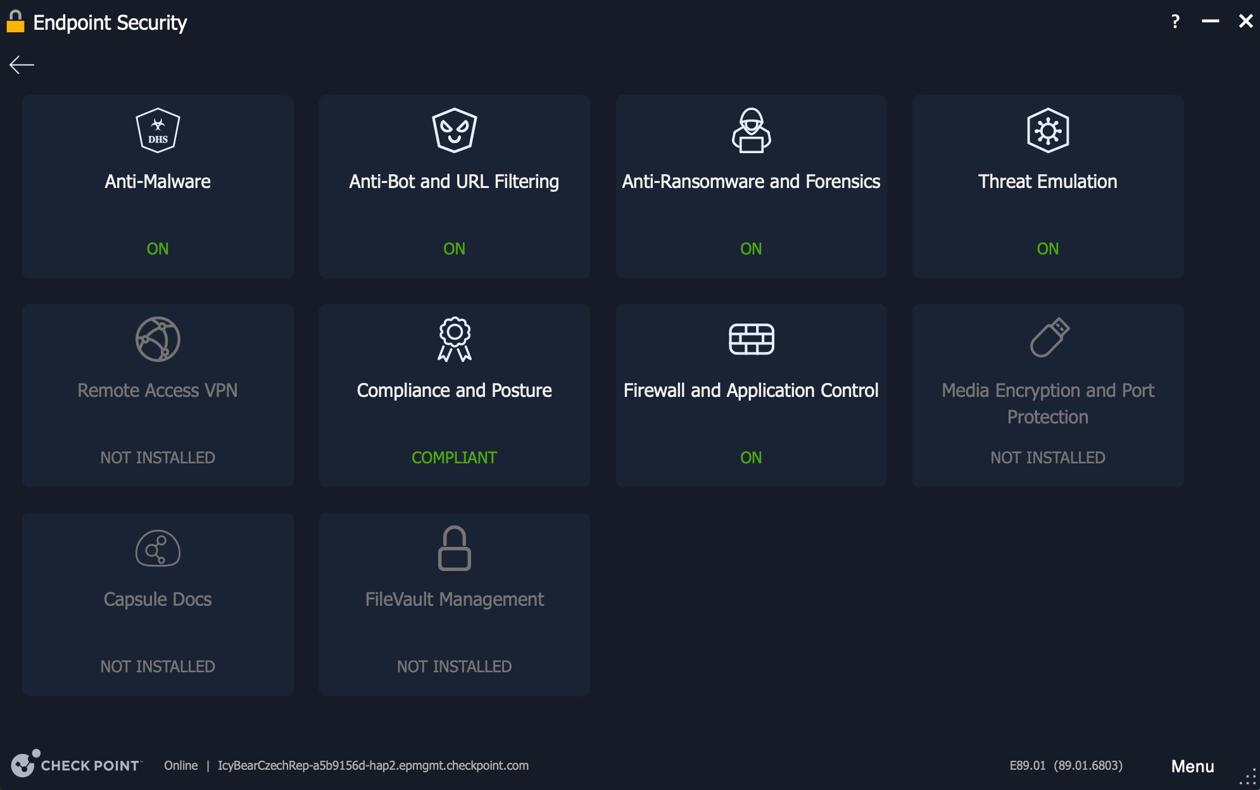
Task: Click the Remote Access VPN globe icon
Action: click(x=158, y=339)
